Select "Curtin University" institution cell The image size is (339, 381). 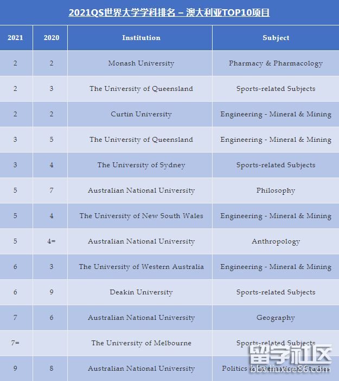pyautogui.click(x=141, y=114)
